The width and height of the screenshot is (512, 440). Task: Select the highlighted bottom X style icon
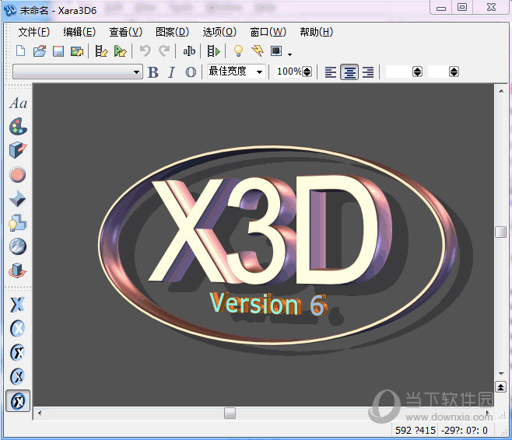point(18,401)
